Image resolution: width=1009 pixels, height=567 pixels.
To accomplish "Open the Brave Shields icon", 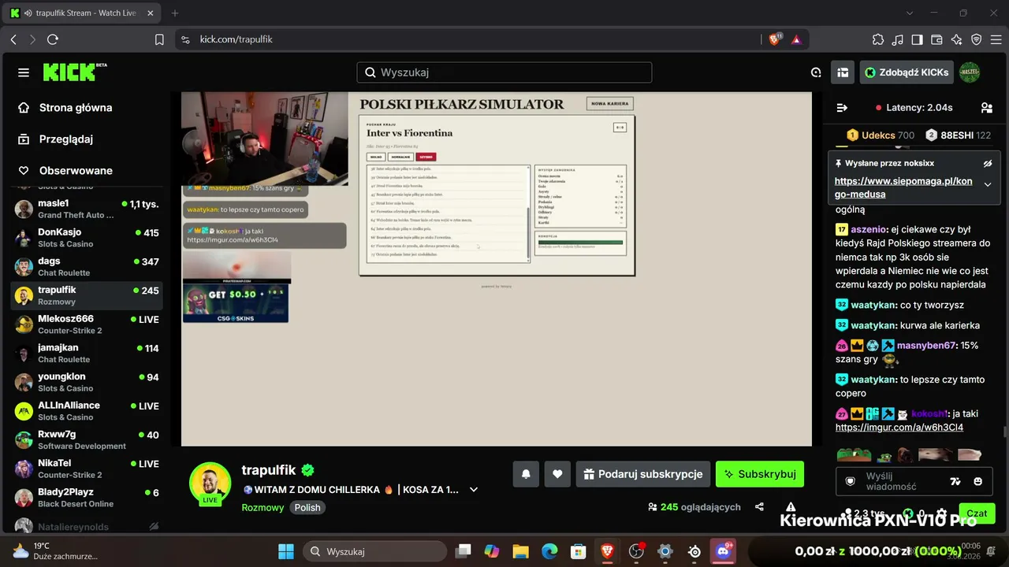I will click(x=776, y=39).
